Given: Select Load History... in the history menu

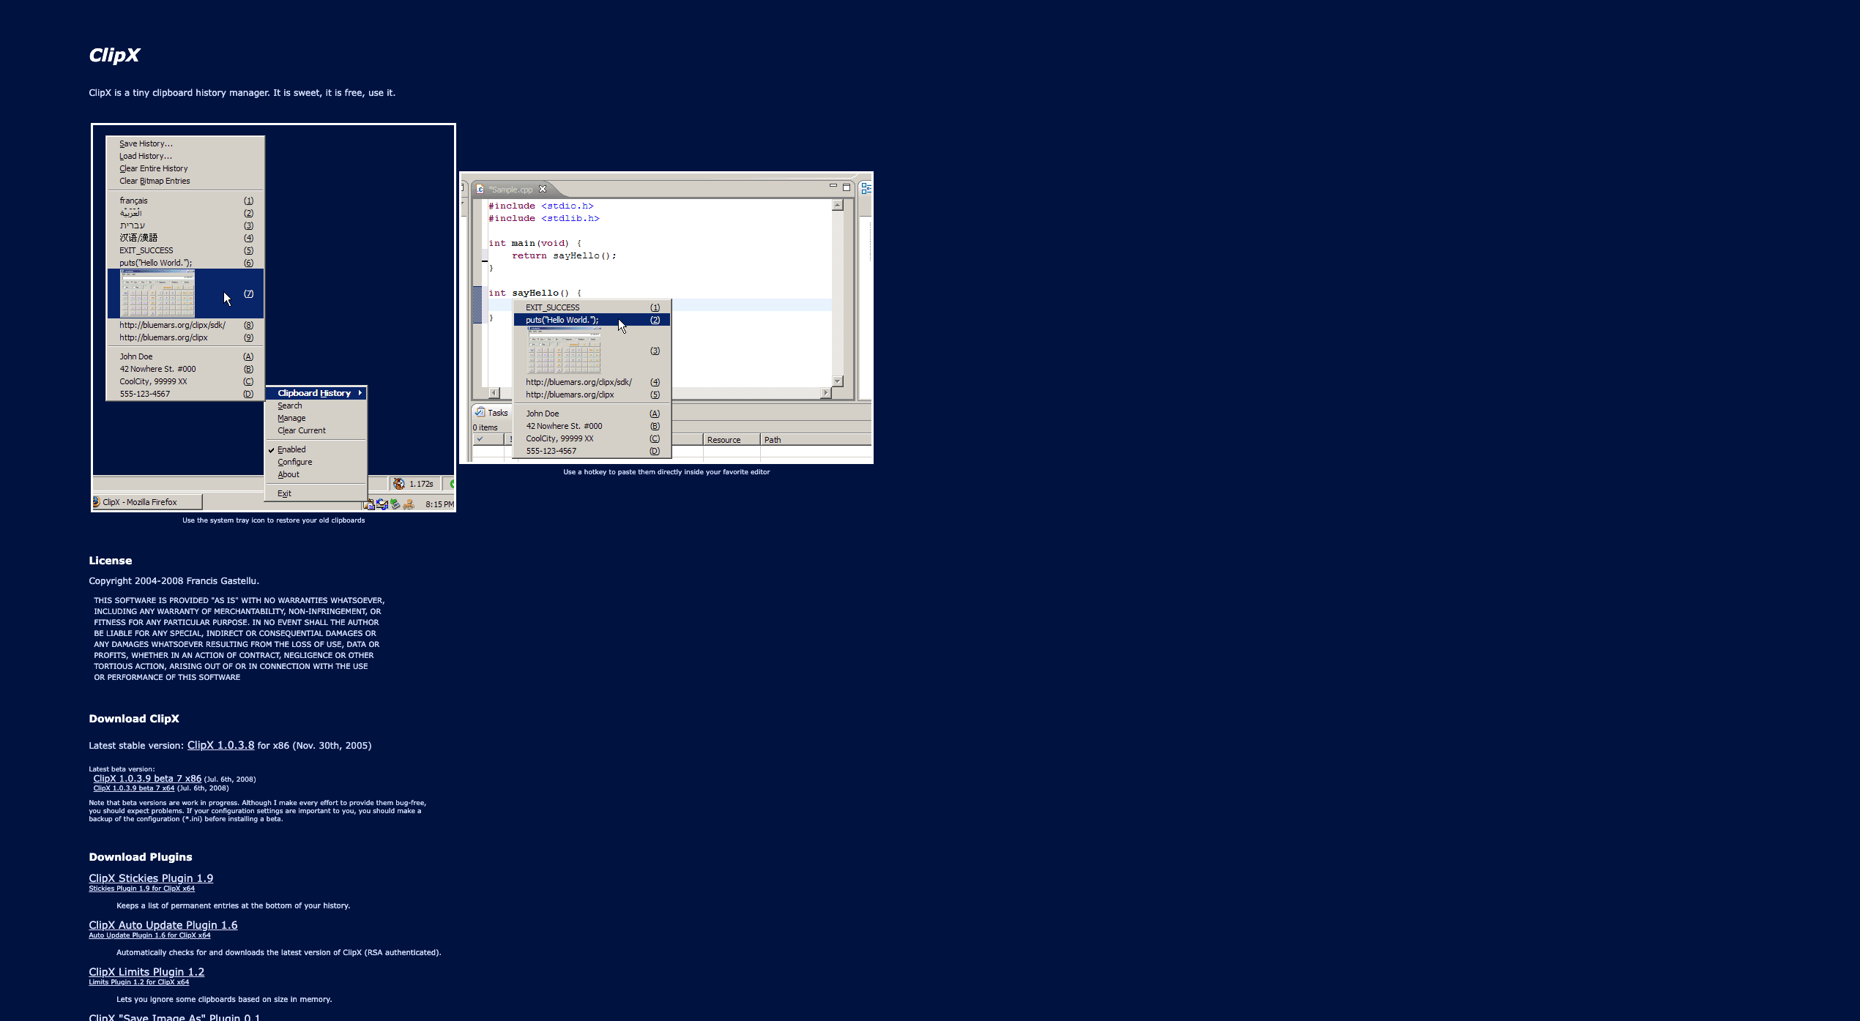Looking at the screenshot, I should pos(185,156).
